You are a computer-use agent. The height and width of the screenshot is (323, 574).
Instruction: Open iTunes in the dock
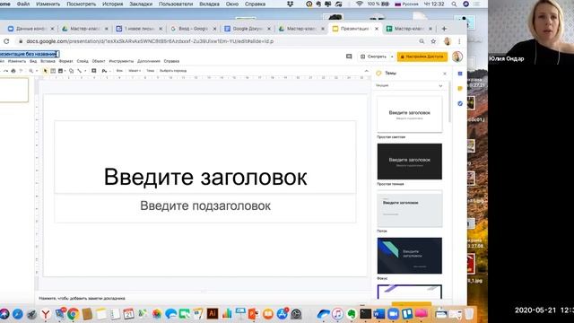coord(337,314)
